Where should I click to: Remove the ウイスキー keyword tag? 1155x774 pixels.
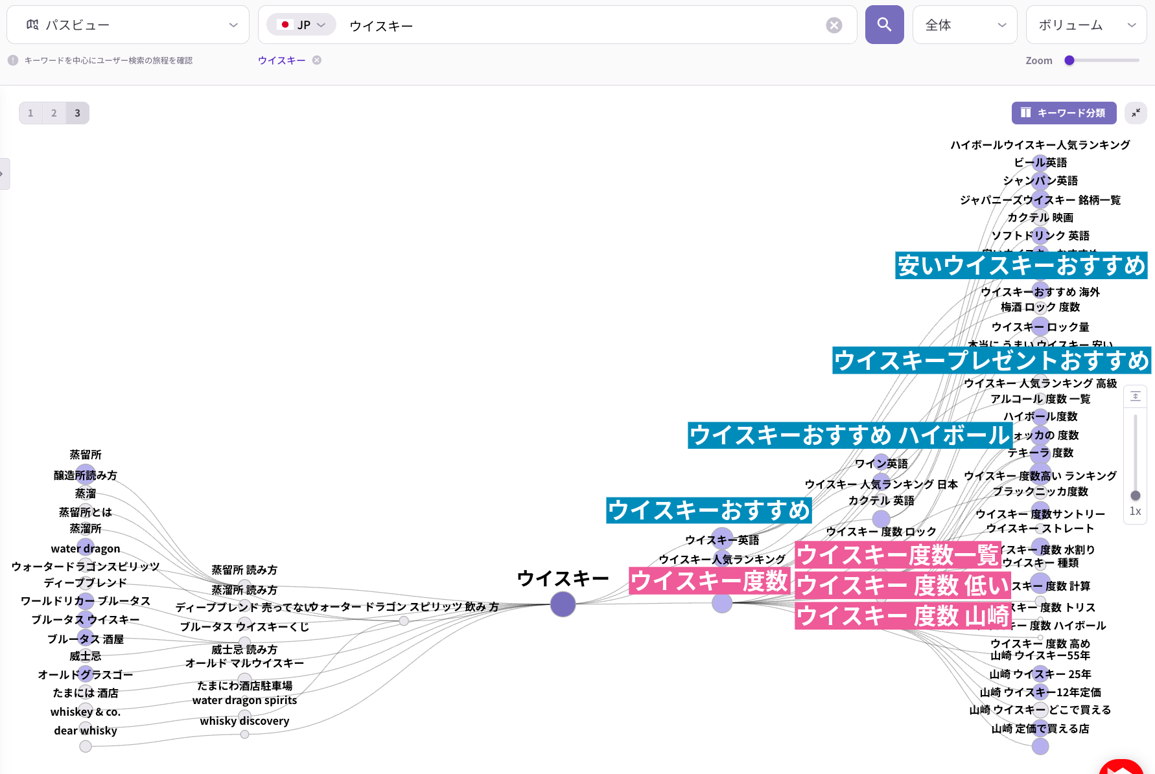click(x=317, y=60)
